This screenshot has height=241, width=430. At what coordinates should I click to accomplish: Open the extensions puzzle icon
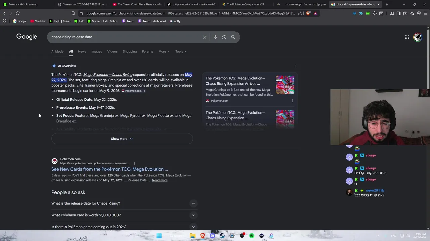click(374, 13)
